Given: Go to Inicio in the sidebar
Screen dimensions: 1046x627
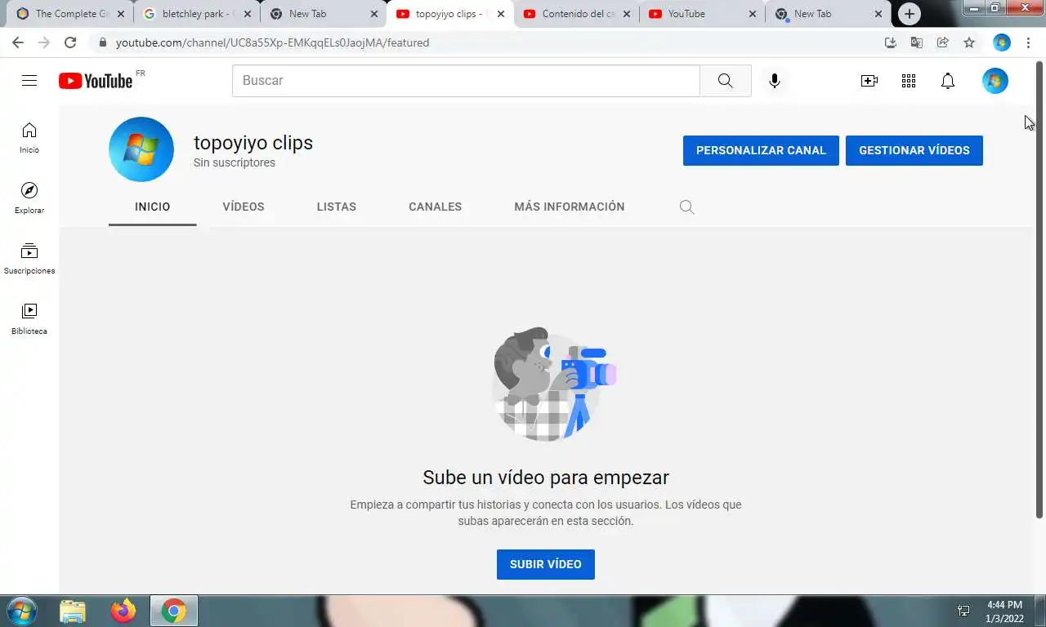Looking at the screenshot, I should click(29, 138).
